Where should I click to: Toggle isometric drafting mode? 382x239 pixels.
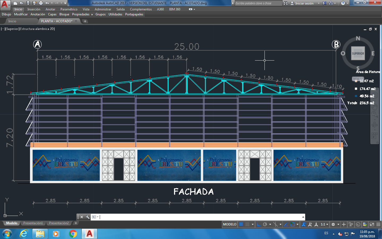tap(275, 224)
